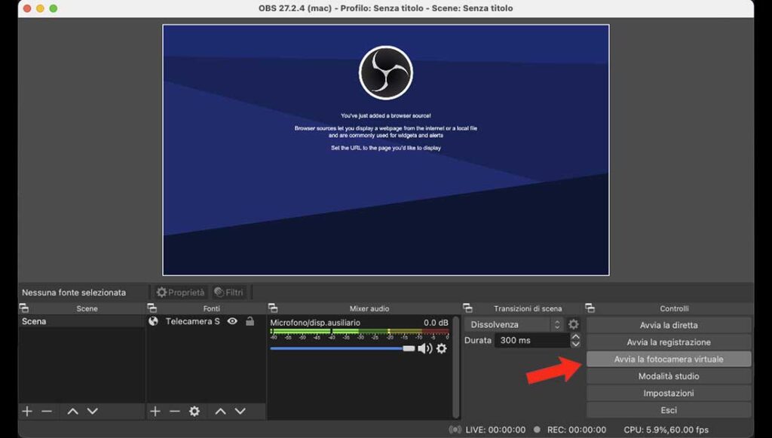772x438 pixels.
Task: Click Avvia la diretta button
Action: coord(669,325)
